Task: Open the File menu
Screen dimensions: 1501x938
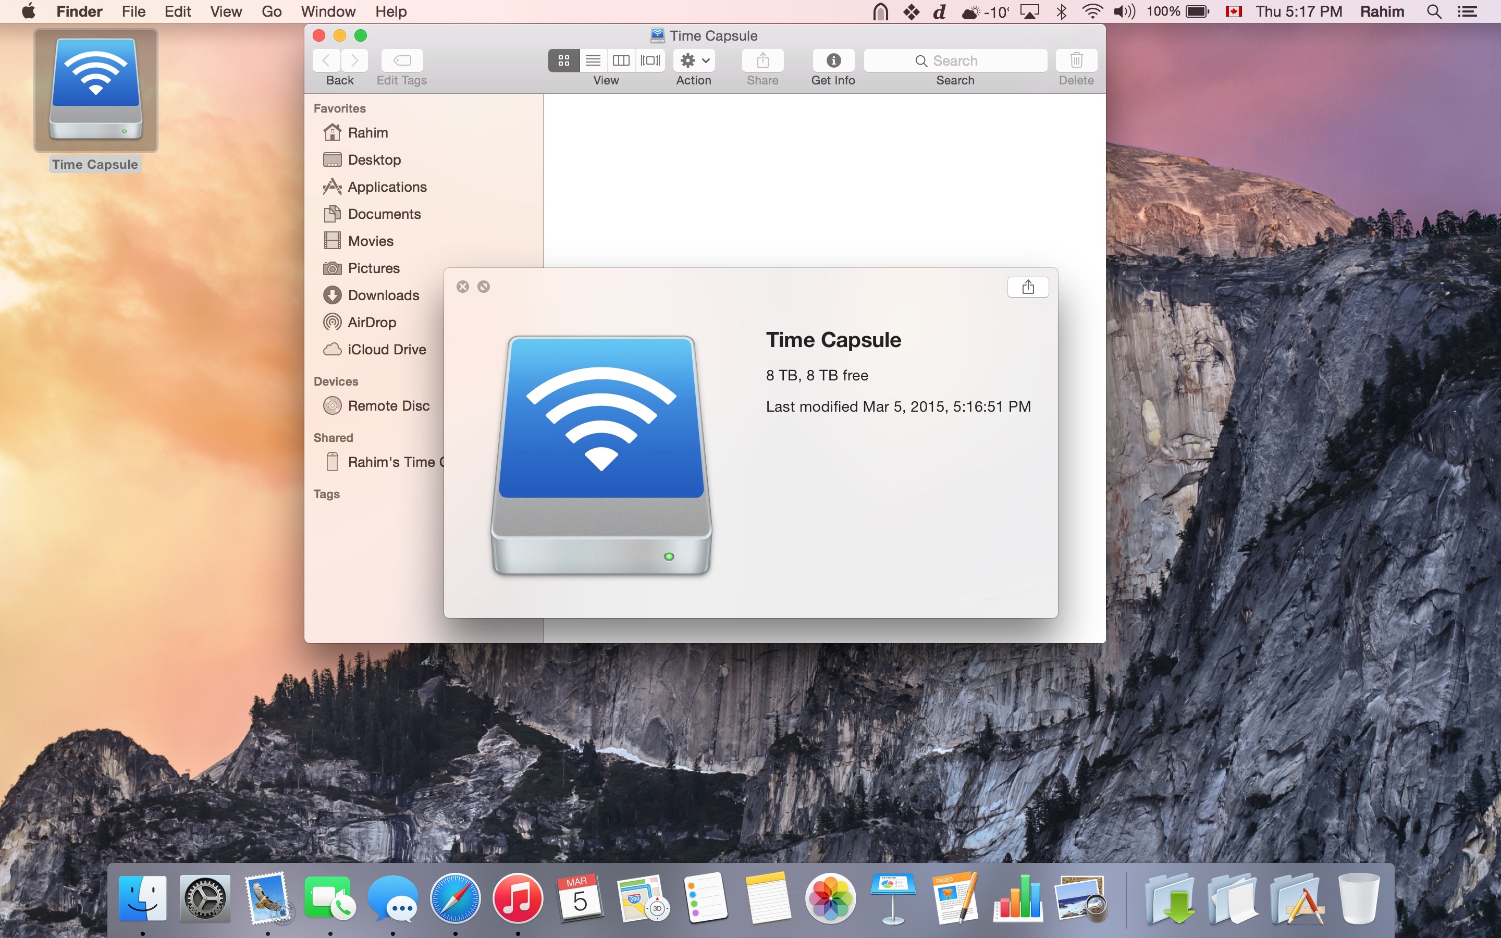Action: click(133, 11)
